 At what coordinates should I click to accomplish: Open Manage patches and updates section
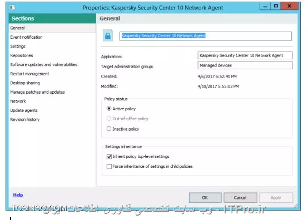52,92
